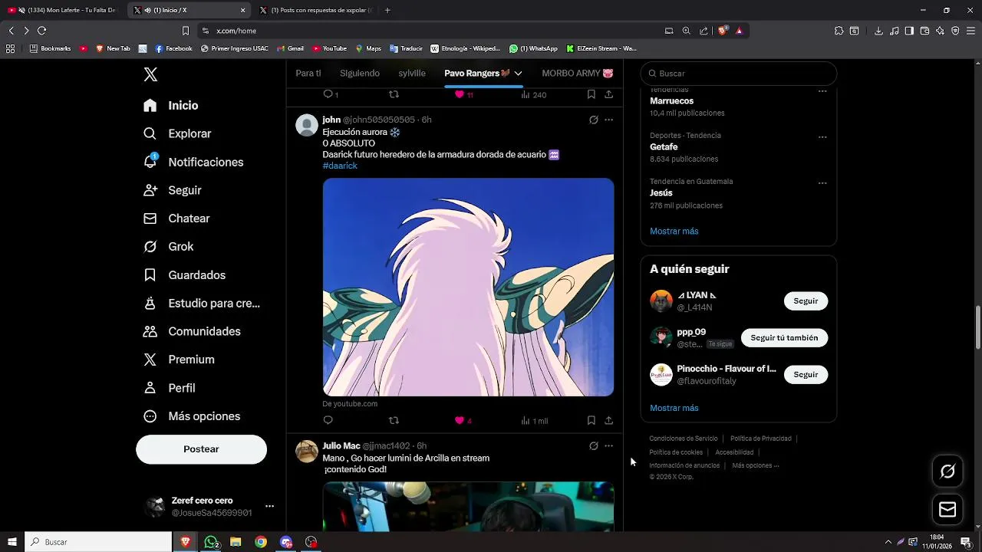Reply to john's post

[x=328, y=420]
